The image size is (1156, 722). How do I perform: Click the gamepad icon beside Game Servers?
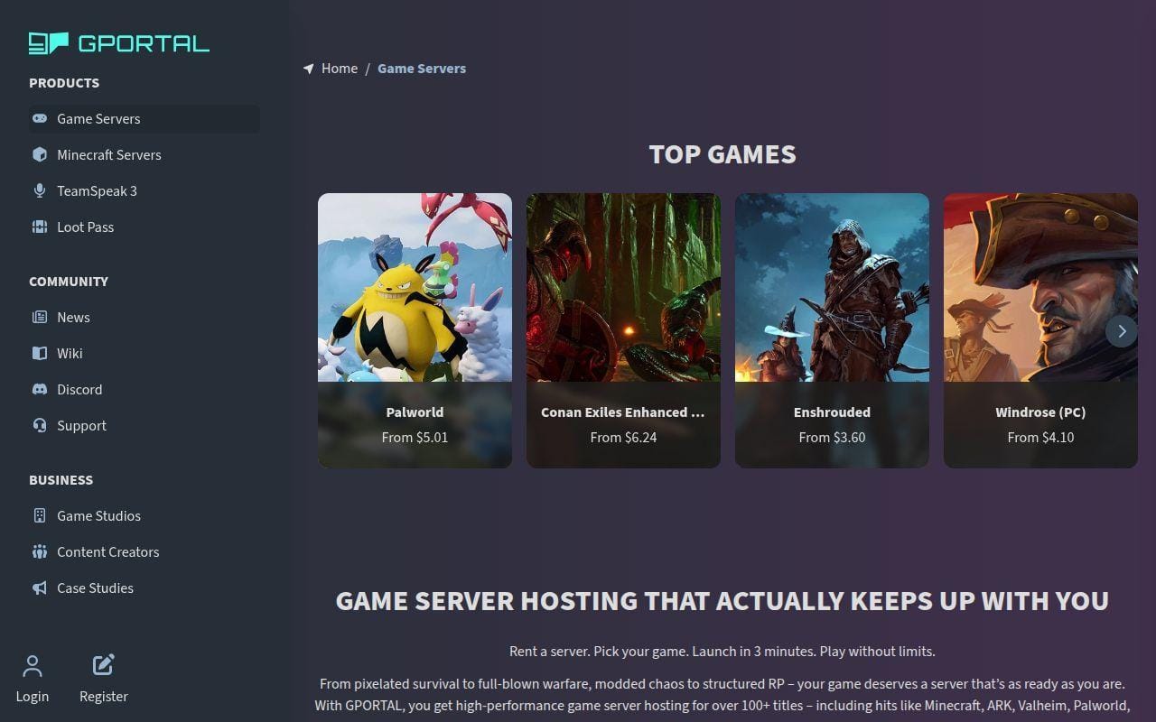40,118
